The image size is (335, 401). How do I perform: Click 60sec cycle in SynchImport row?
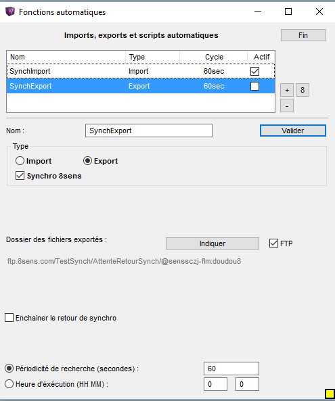click(214, 71)
